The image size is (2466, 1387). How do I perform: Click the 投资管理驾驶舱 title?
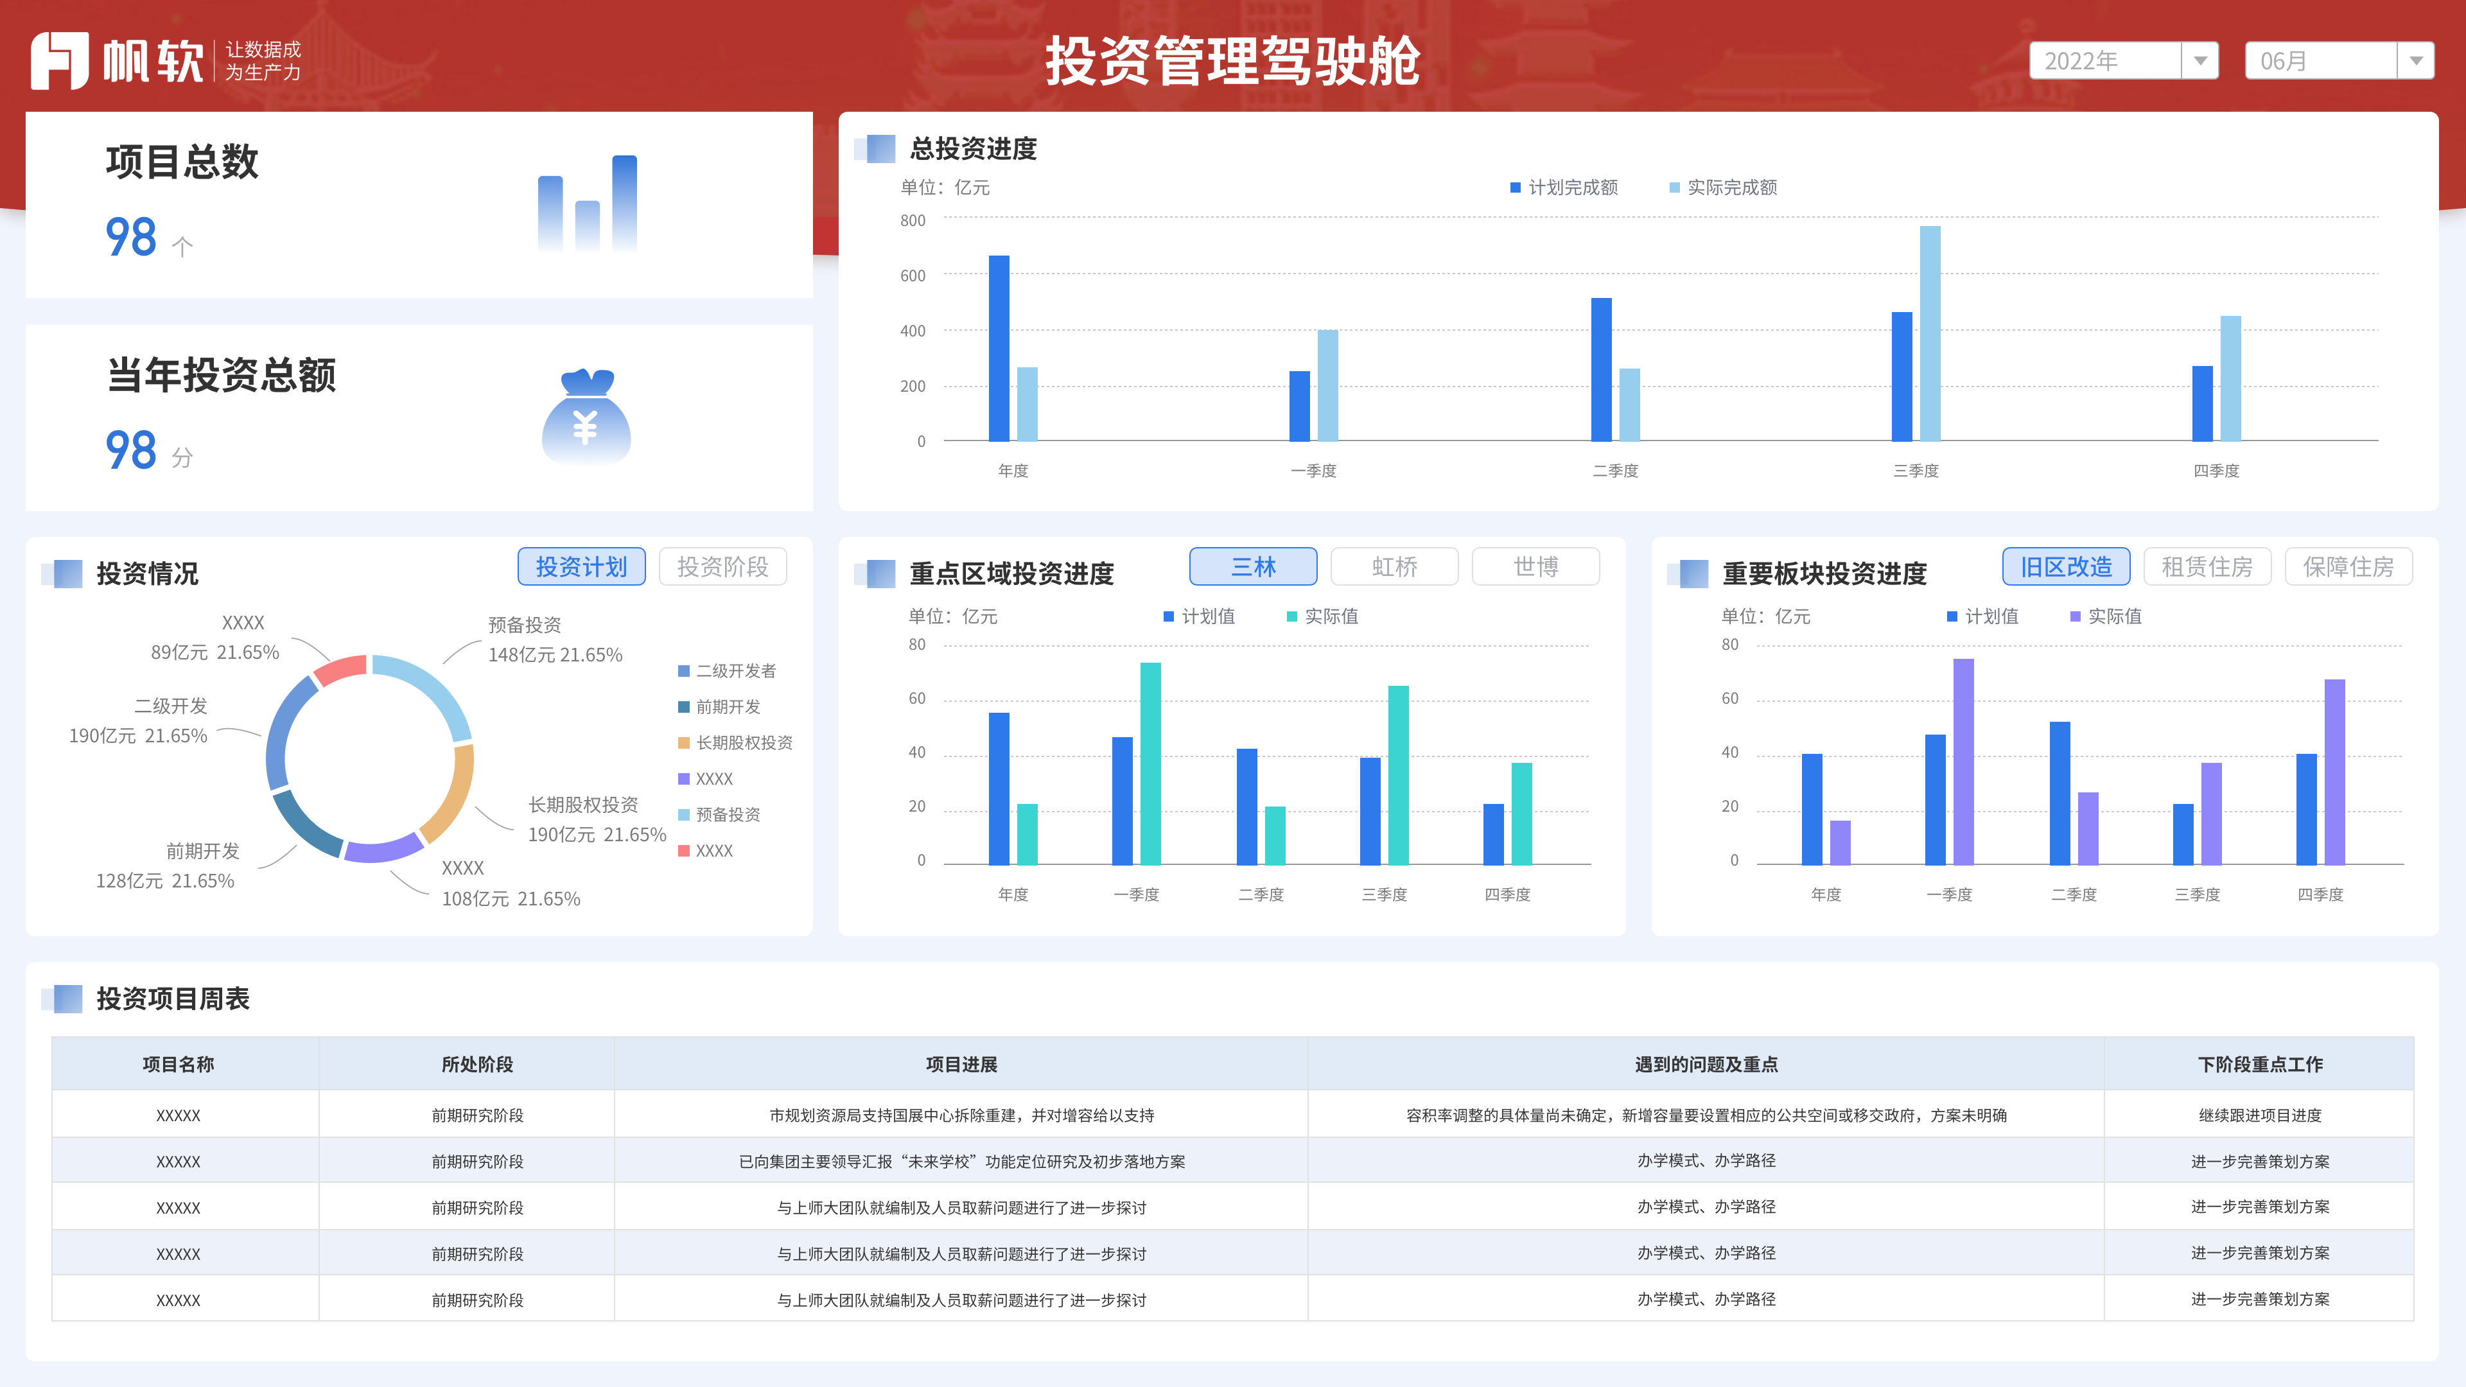(x=1233, y=60)
